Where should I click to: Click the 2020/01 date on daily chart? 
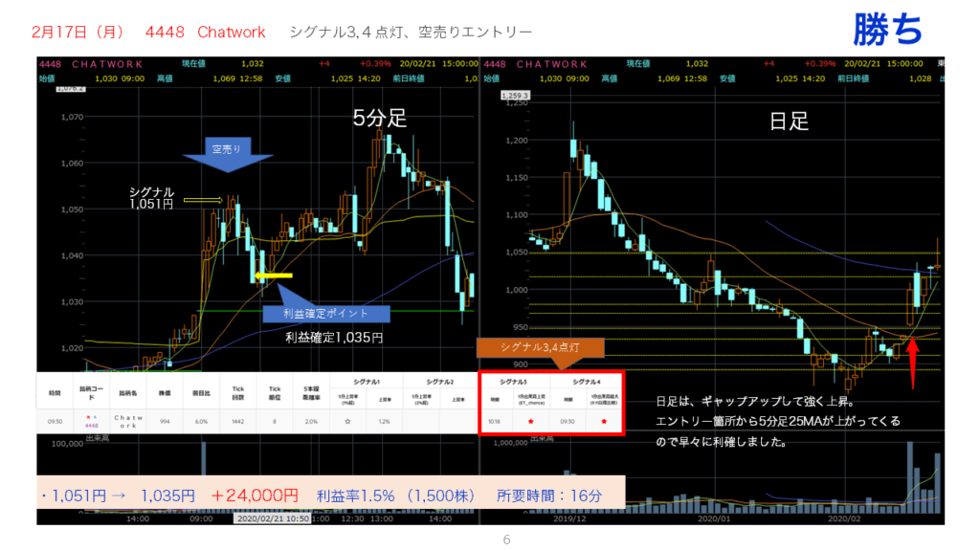coord(714,518)
